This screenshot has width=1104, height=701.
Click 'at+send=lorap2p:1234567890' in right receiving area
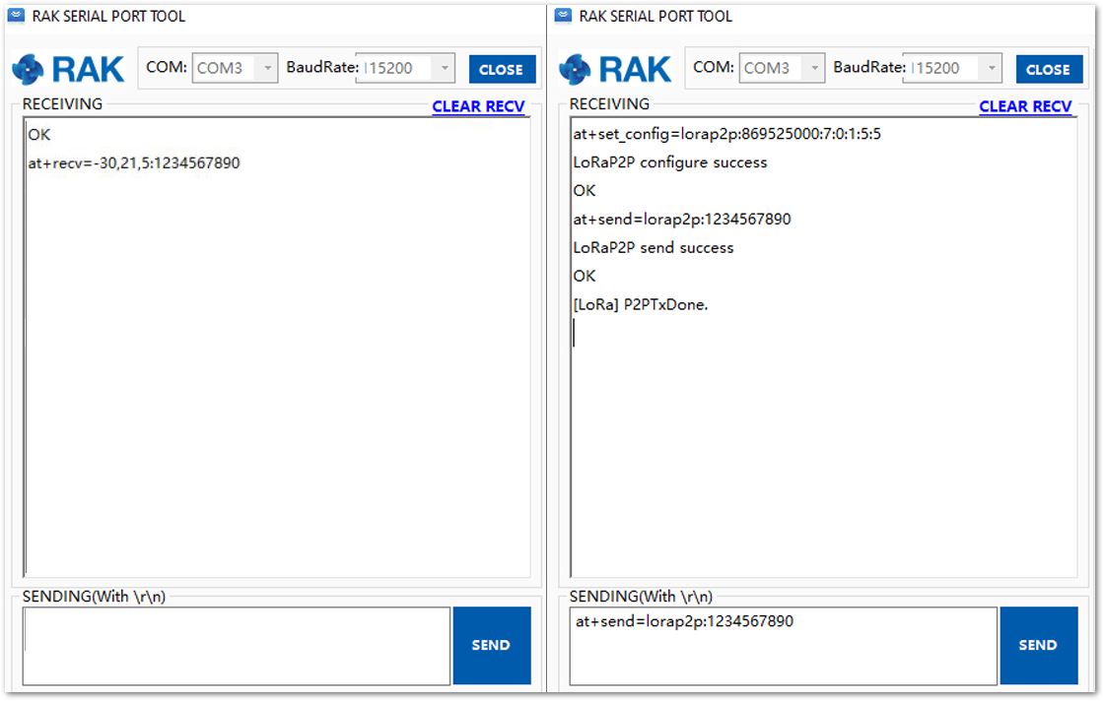682,220
